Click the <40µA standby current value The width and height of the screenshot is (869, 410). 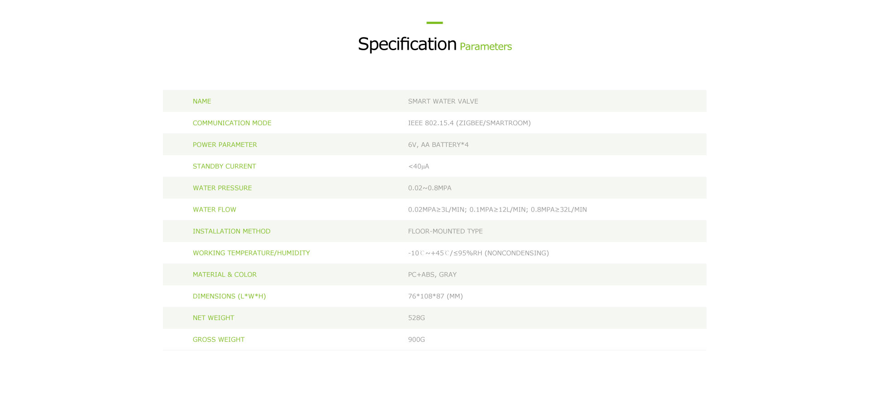[419, 166]
